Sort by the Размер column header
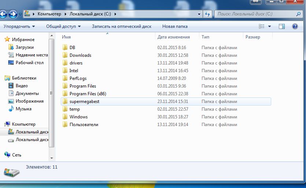This screenshot has height=188, width=306. pyautogui.click(x=253, y=37)
